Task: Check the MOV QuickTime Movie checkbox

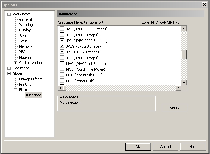Action: pos(62,69)
